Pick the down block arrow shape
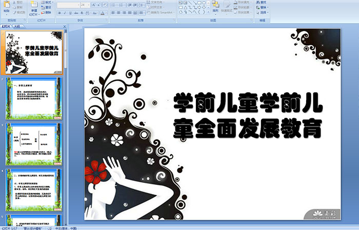 [x=204, y=7]
